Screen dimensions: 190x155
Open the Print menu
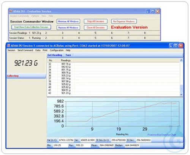click(x=45, y=50)
